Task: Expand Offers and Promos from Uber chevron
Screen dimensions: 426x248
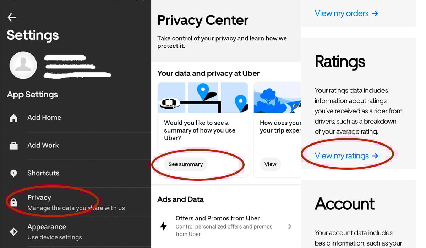Action: 290,226
